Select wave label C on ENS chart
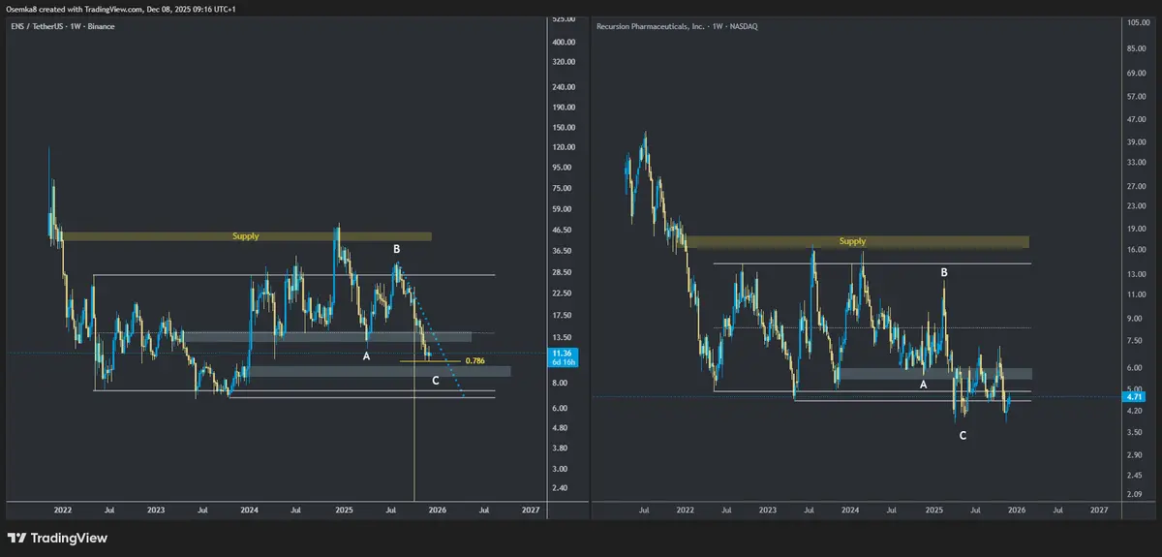Viewport: 1162px width, 557px height. [x=436, y=381]
